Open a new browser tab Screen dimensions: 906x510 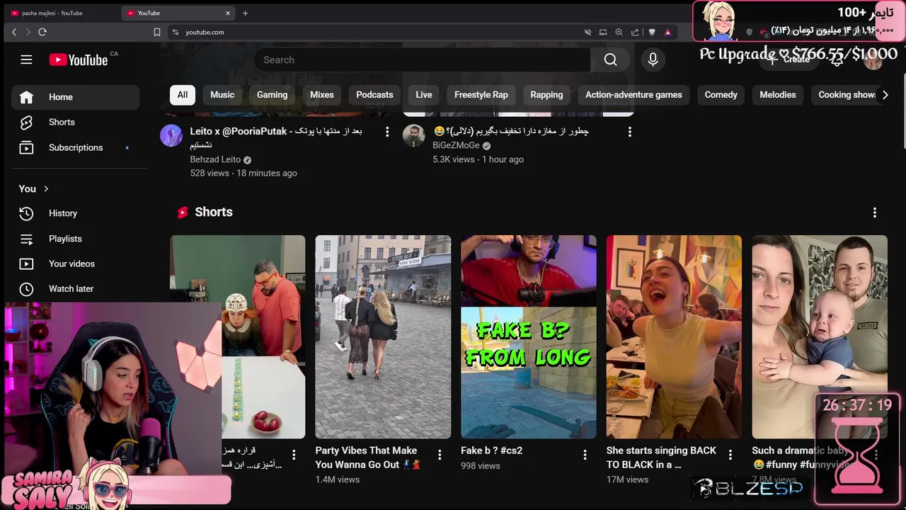click(x=246, y=13)
